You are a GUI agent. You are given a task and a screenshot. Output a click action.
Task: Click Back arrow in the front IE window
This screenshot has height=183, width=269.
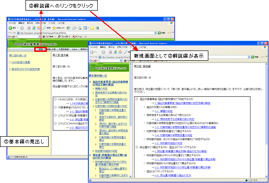click(92, 52)
